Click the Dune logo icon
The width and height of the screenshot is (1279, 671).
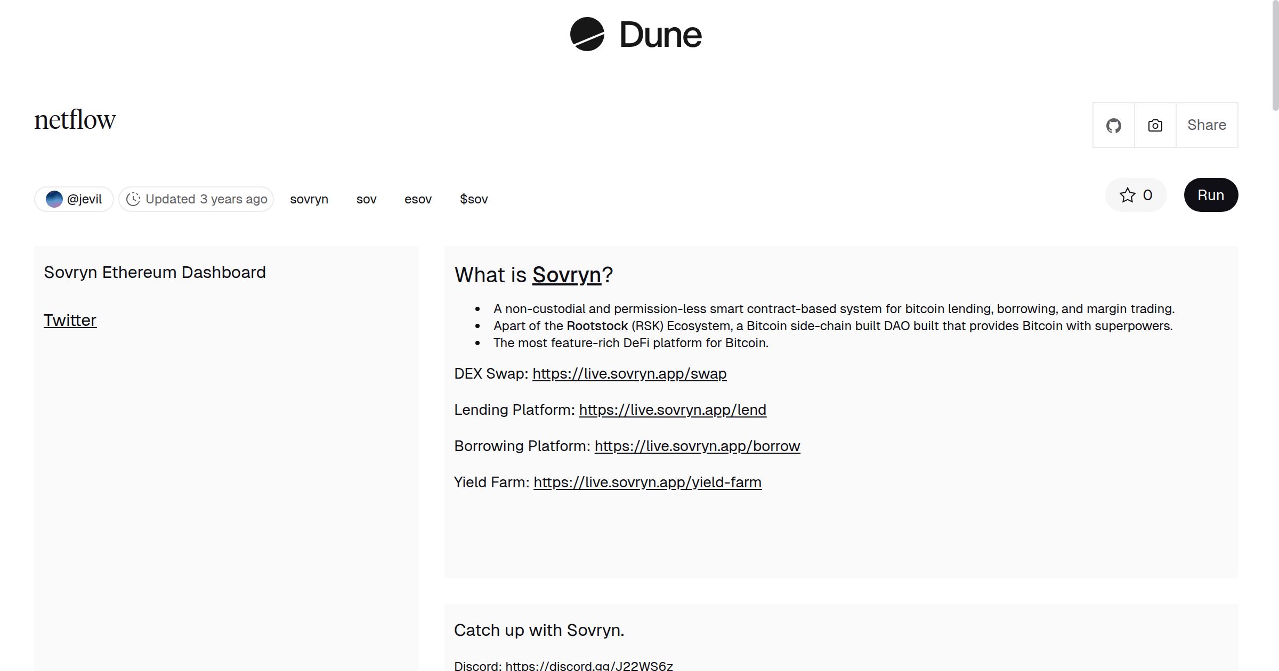[x=587, y=34]
